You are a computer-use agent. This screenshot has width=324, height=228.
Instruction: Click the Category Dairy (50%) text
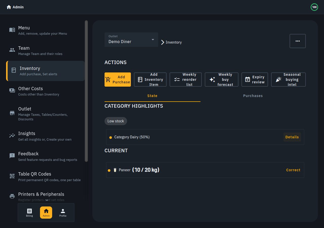(132, 137)
